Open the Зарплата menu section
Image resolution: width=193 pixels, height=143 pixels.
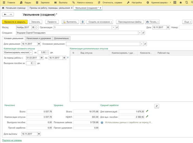pyautogui.click(x=45, y=2)
